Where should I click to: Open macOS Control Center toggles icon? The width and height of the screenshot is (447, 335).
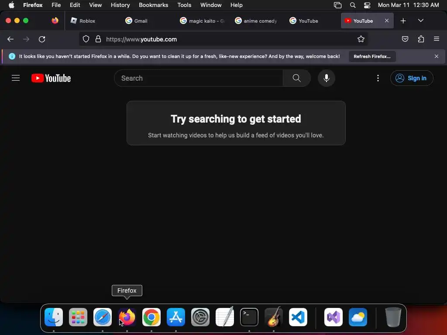tap(367, 5)
